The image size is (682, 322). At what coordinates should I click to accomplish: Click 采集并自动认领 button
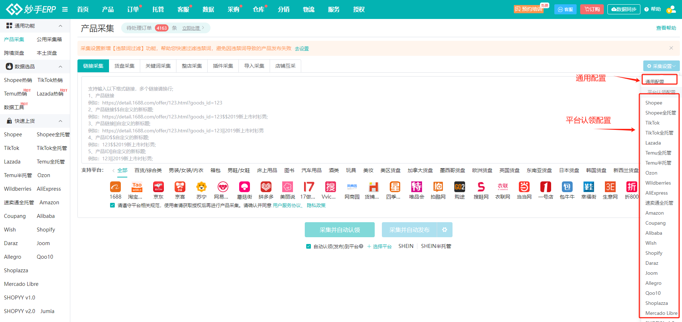[340, 230]
